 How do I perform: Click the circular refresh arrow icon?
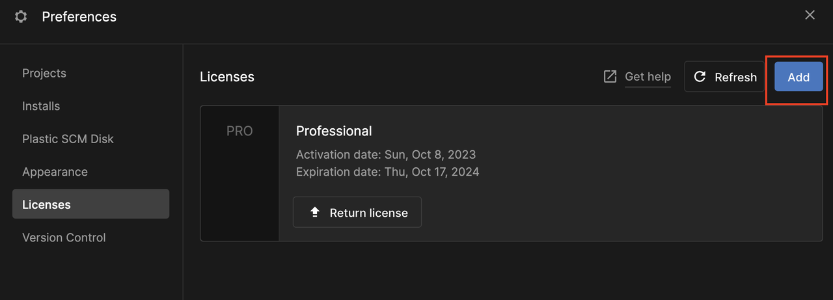(x=700, y=77)
